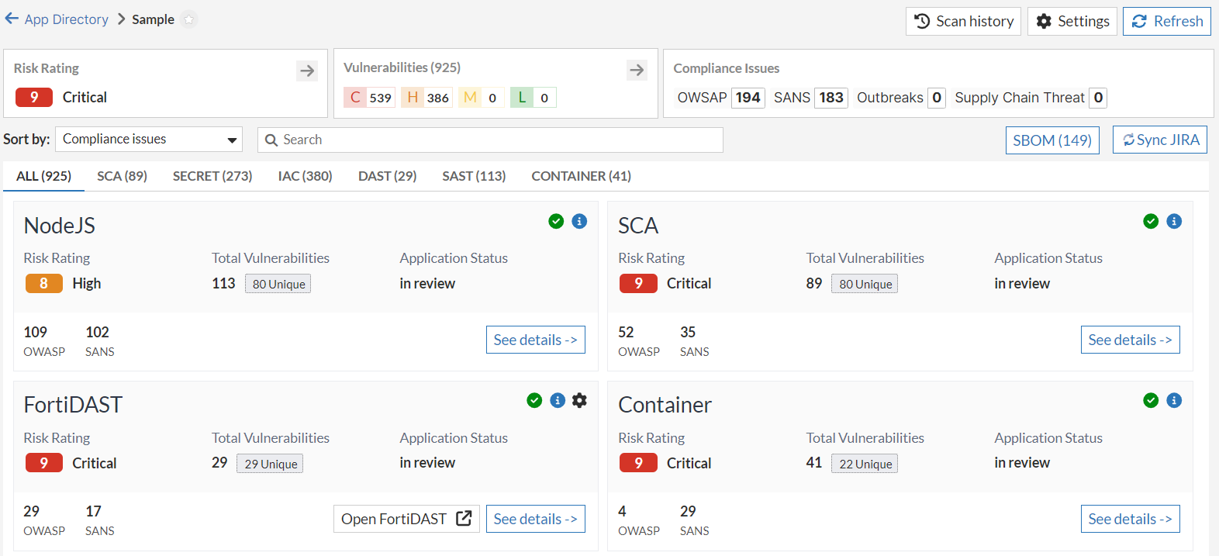
Task: Click Open FortiDAST external link button
Action: click(x=406, y=519)
